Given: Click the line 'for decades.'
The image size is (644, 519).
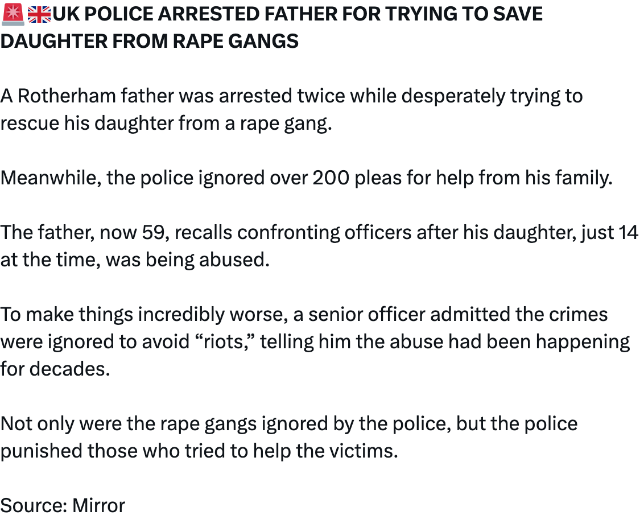Looking at the screenshot, I should tap(55, 369).
